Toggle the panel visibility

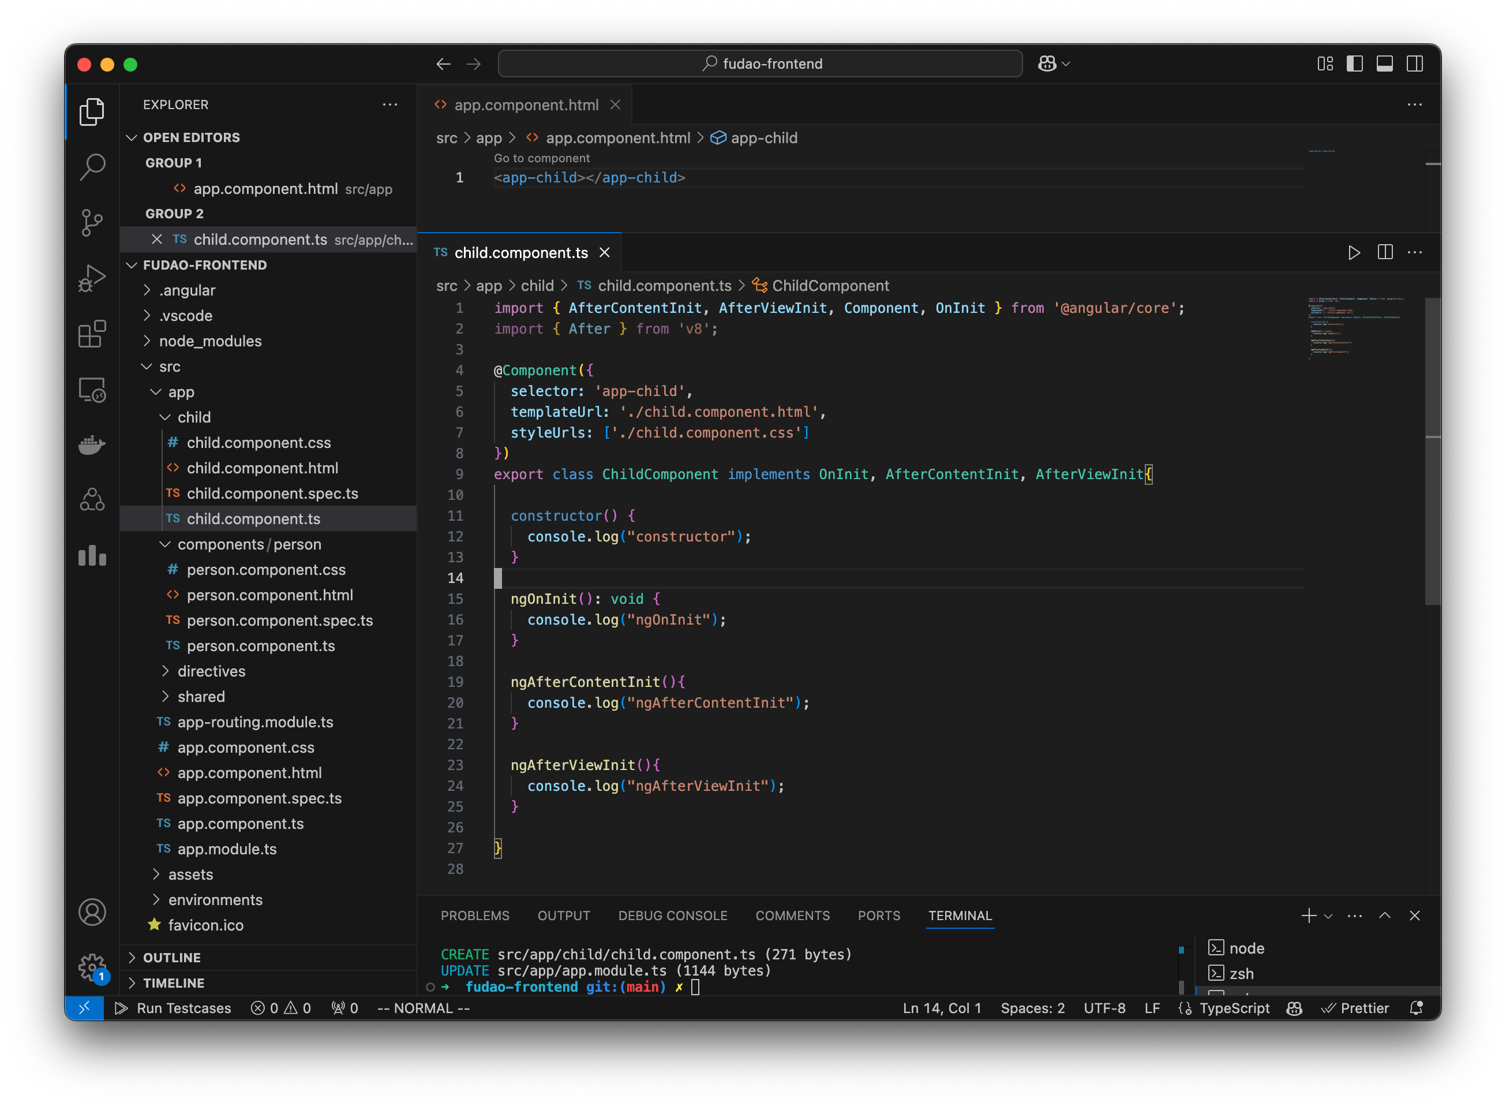pyautogui.click(x=1385, y=63)
